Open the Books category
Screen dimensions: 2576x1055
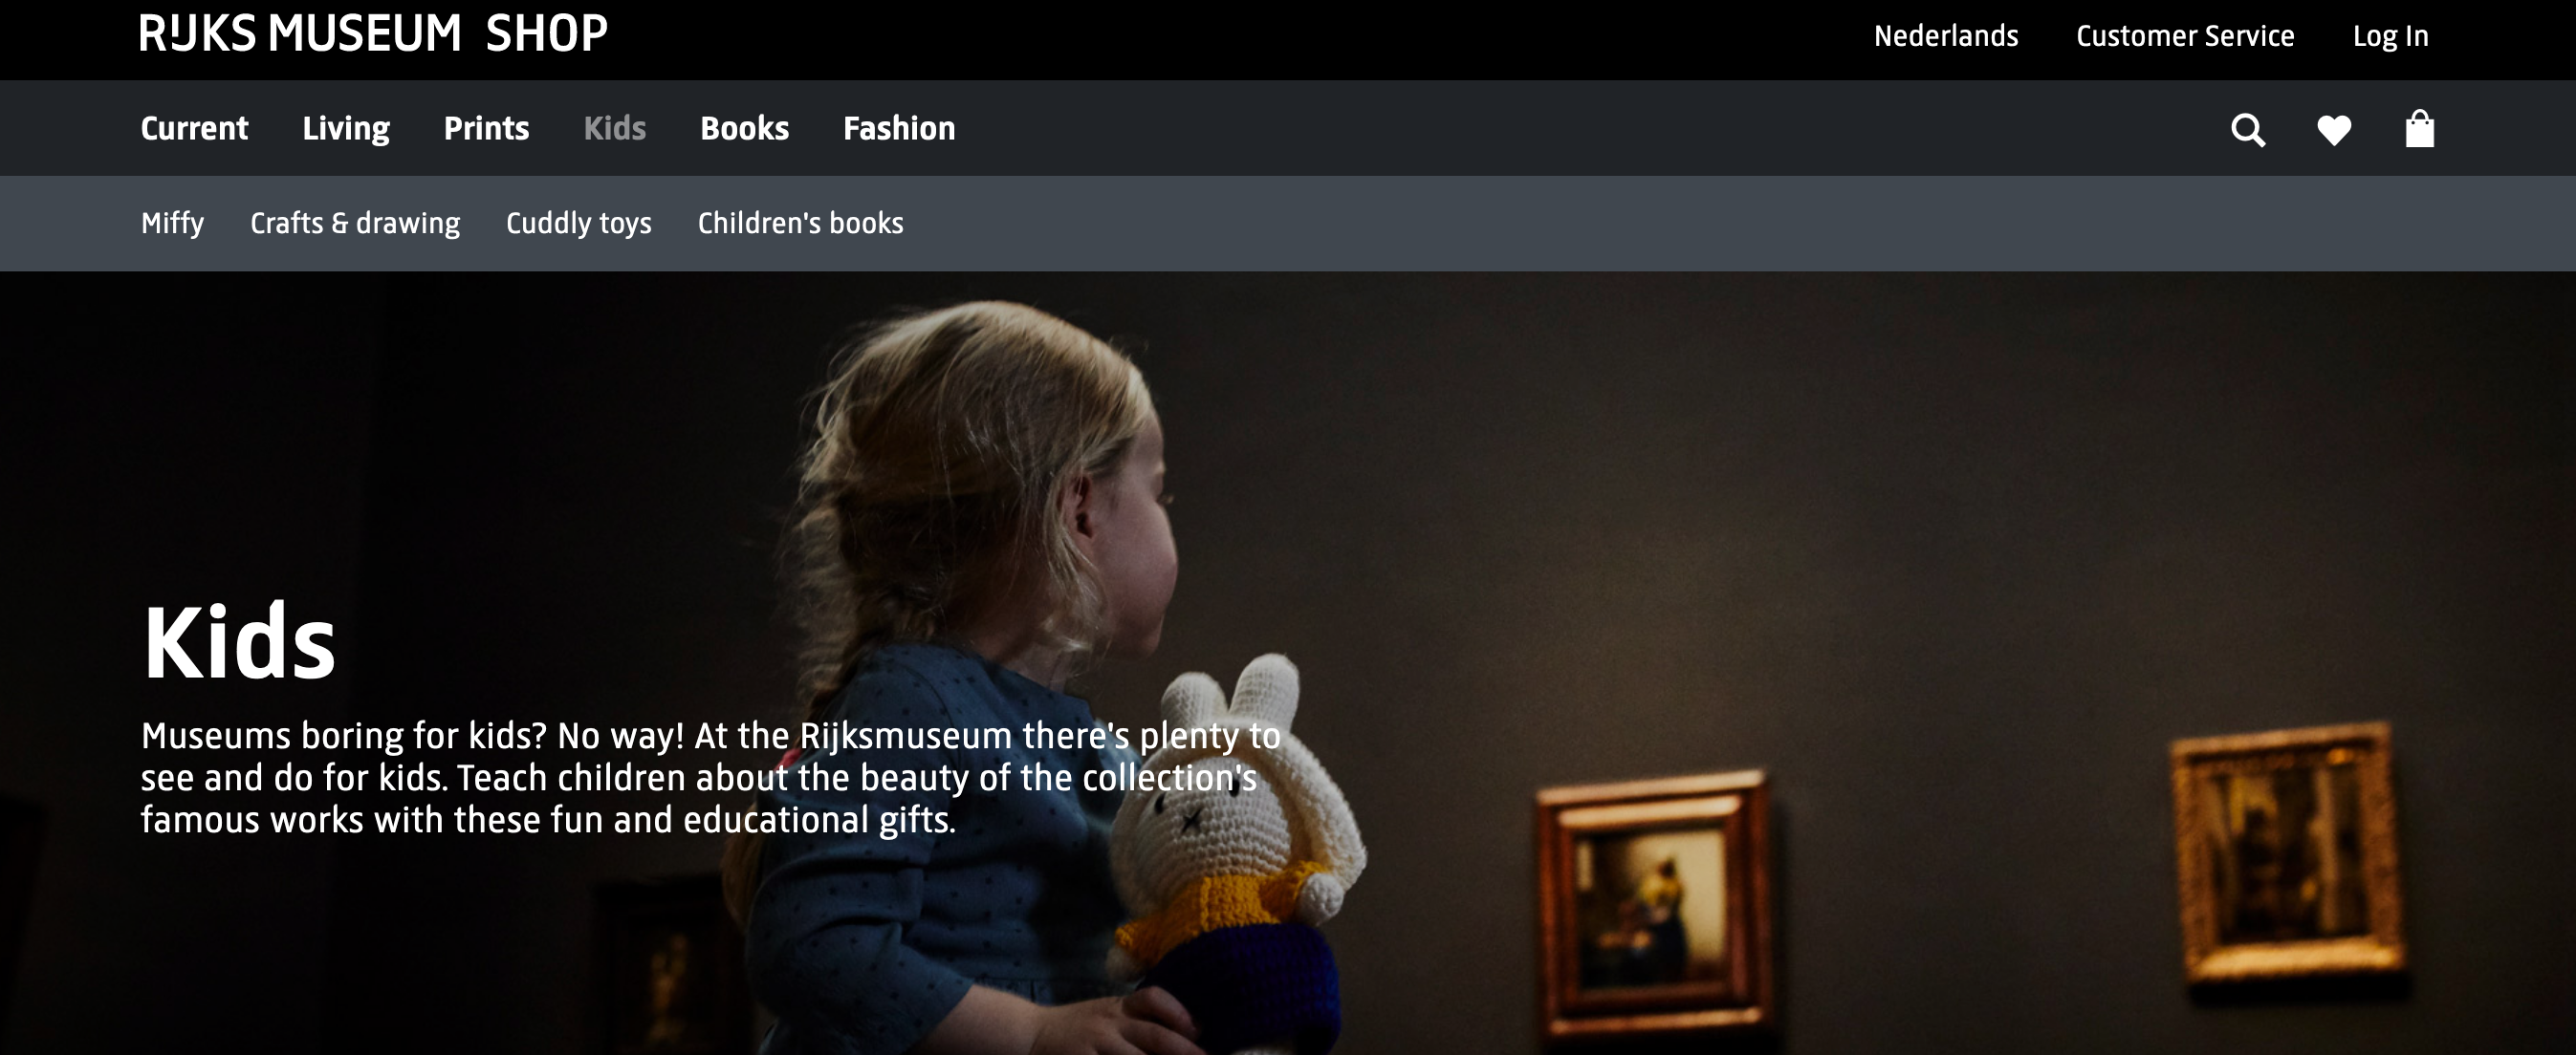[745, 128]
